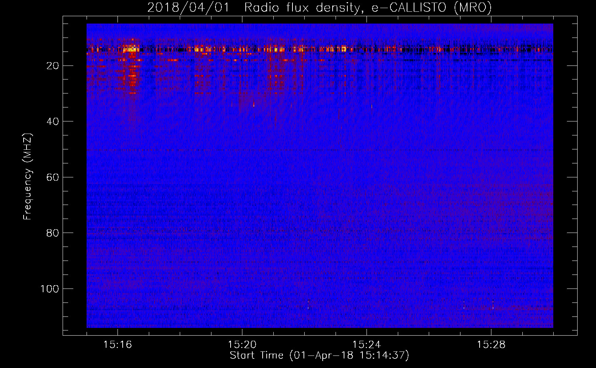
Task: Click the 80 MHz frequency tick label
Action: [53, 233]
